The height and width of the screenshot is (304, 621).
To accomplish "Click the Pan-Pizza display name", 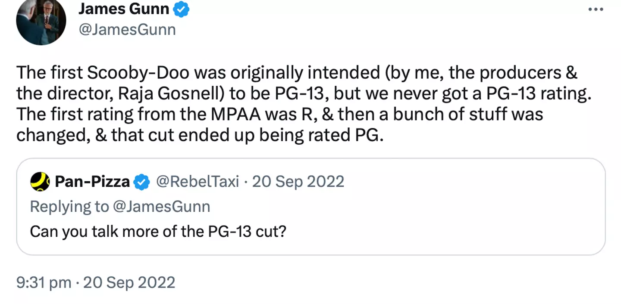I will (x=92, y=182).
